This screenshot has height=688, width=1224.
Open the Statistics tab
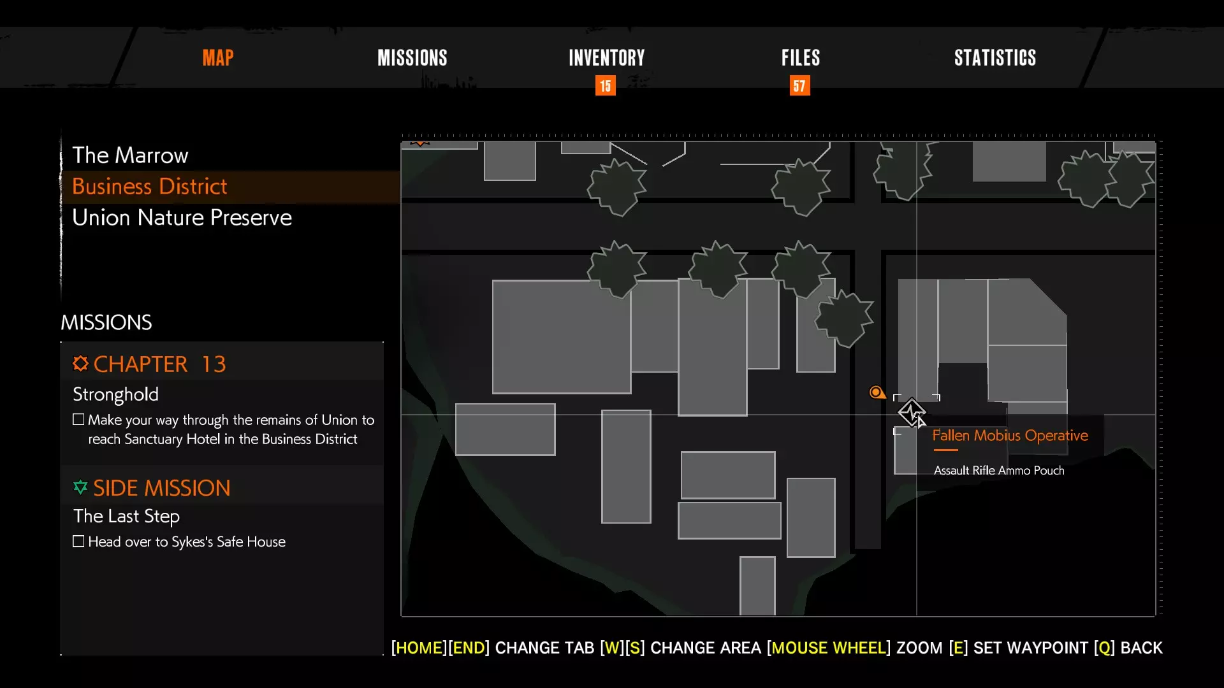994,58
